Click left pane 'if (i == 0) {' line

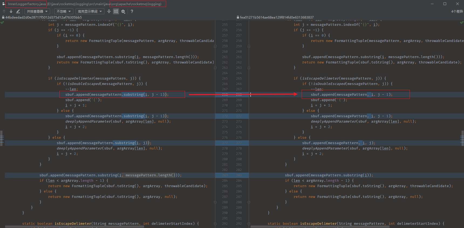71,35
